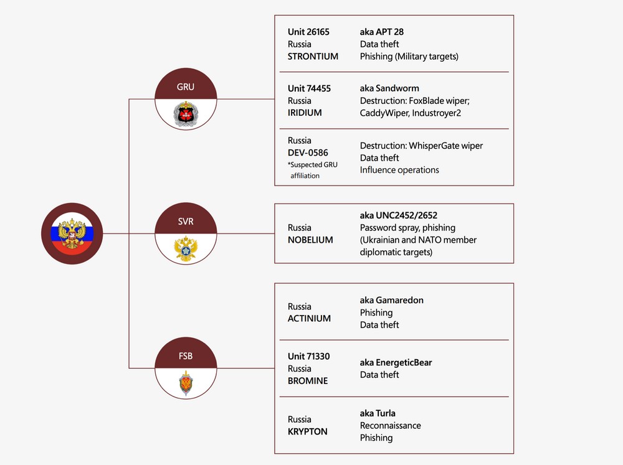
Task: Select the NOBELIUM actor name
Action: click(x=310, y=240)
